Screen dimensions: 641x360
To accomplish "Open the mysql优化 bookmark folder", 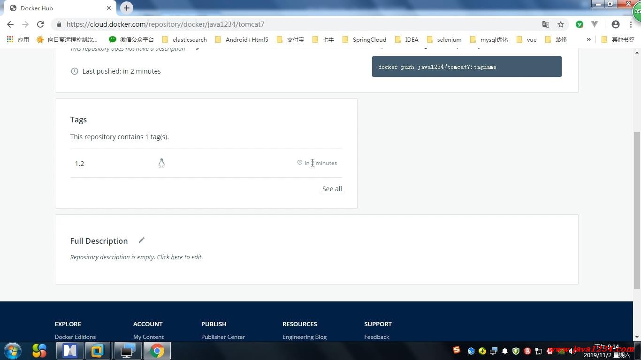I will click(489, 39).
